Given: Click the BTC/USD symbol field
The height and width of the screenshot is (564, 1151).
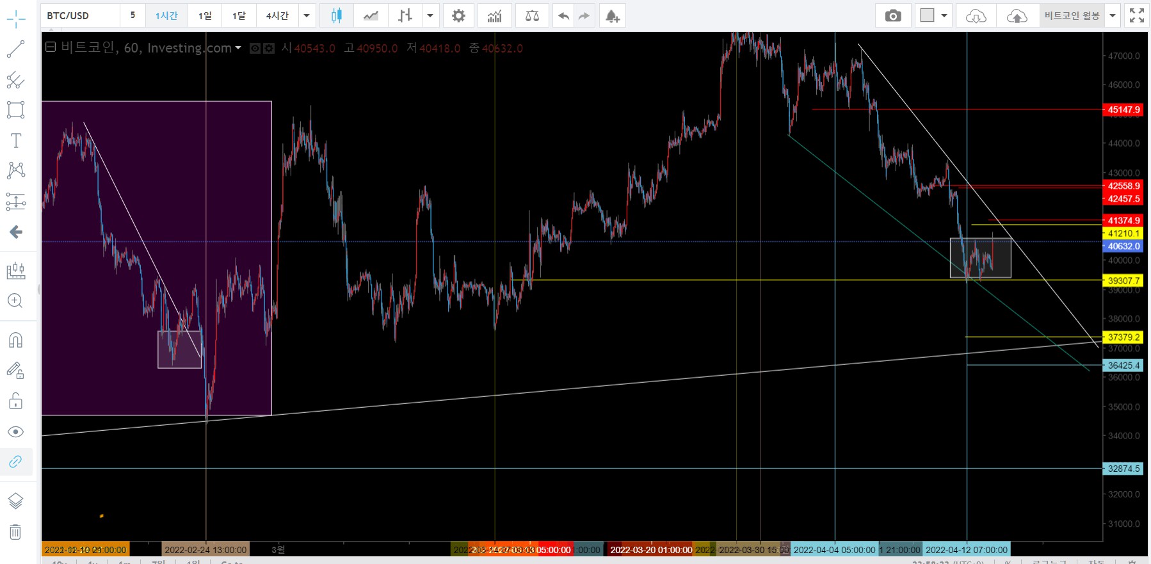Looking at the screenshot, I should tap(80, 15).
